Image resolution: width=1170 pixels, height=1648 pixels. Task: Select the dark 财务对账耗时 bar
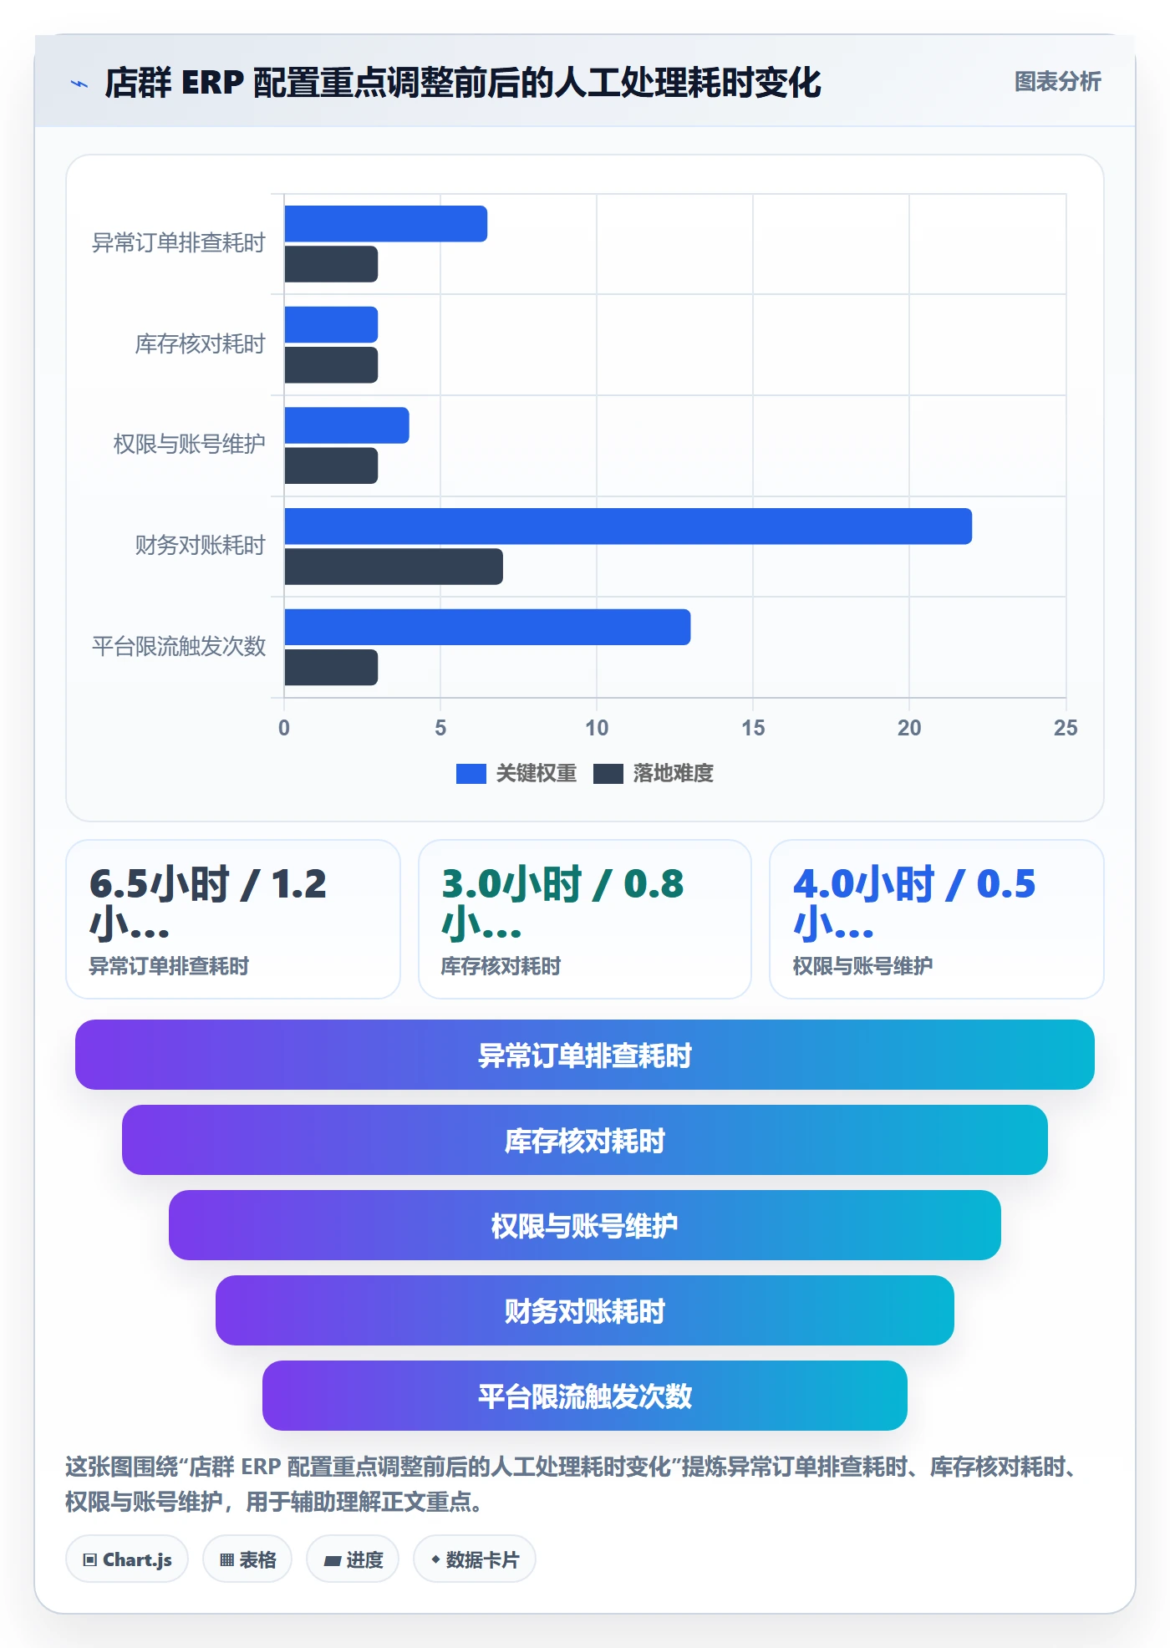click(x=394, y=567)
